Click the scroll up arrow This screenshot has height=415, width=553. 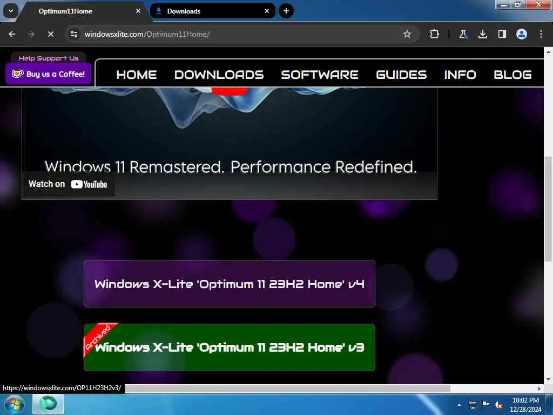tap(548, 51)
